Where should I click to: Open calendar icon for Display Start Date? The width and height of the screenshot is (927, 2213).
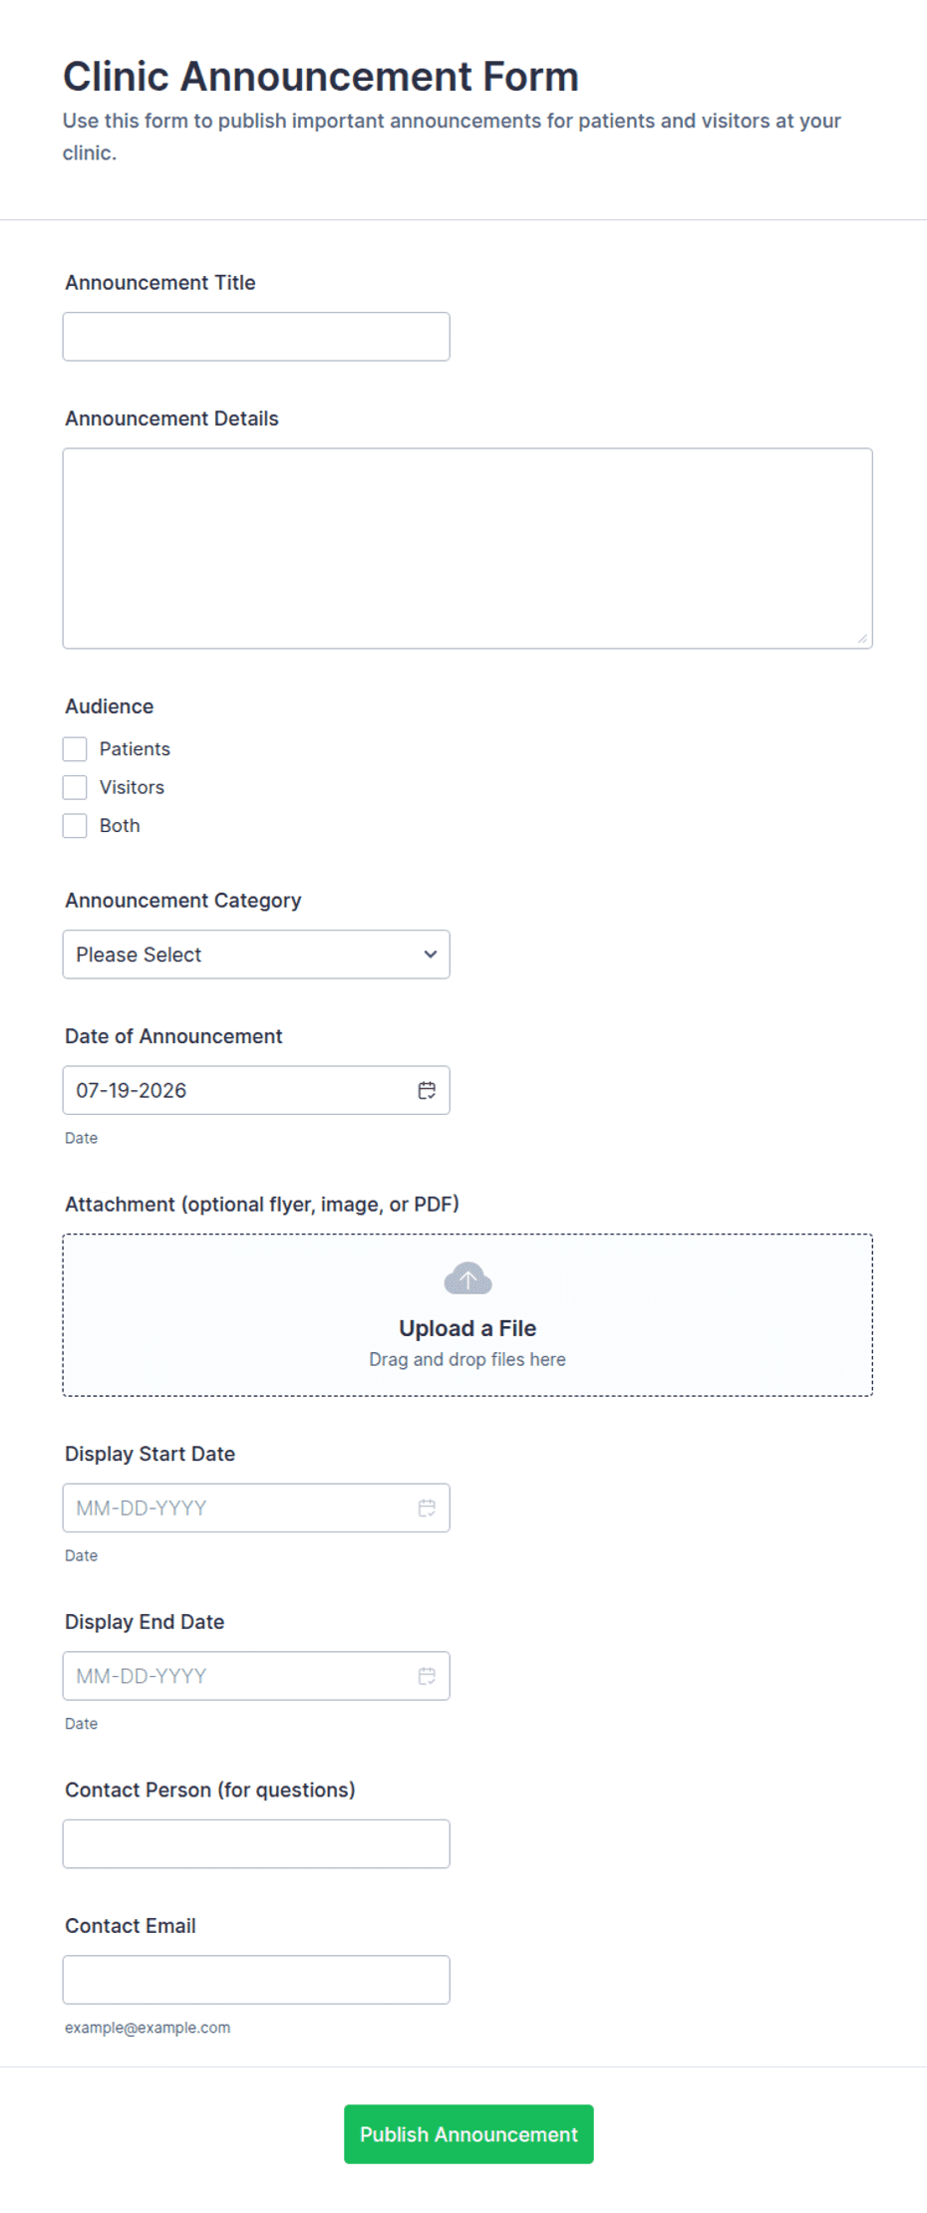pos(427,1508)
